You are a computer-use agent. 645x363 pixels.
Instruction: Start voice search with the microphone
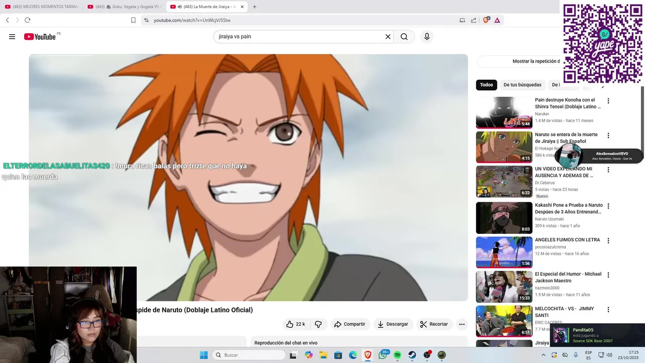coord(427,36)
